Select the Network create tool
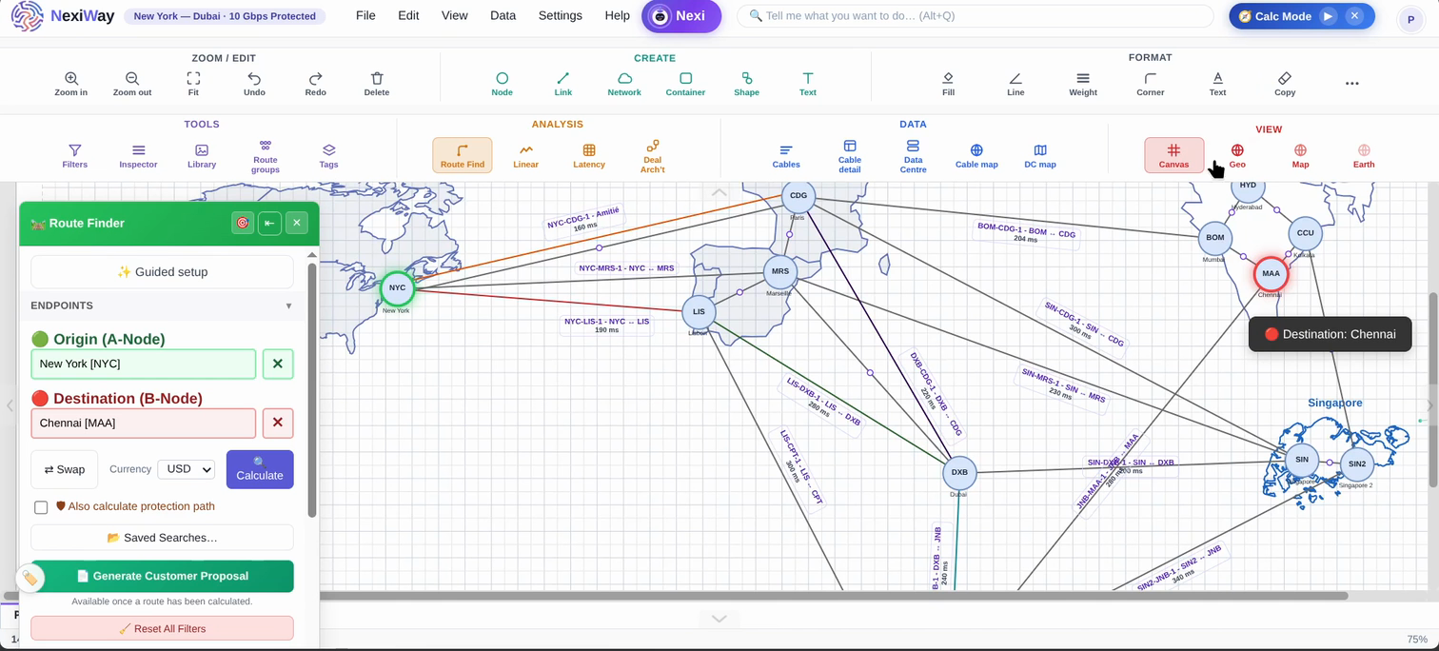1439x651 pixels. click(624, 84)
